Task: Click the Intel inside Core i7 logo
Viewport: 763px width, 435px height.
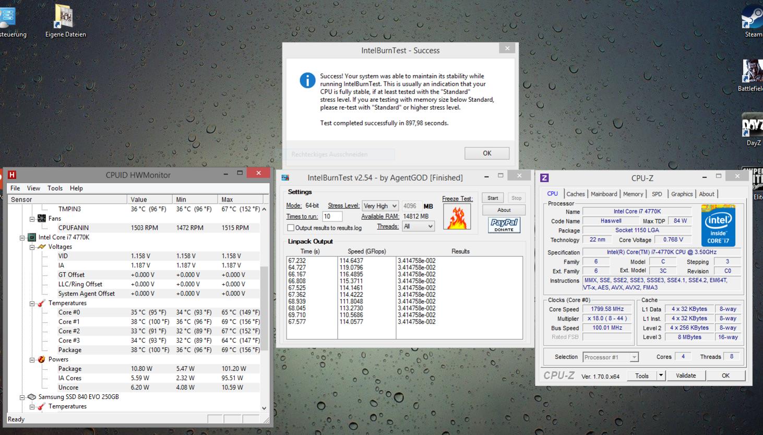Action: (x=718, y=225)
